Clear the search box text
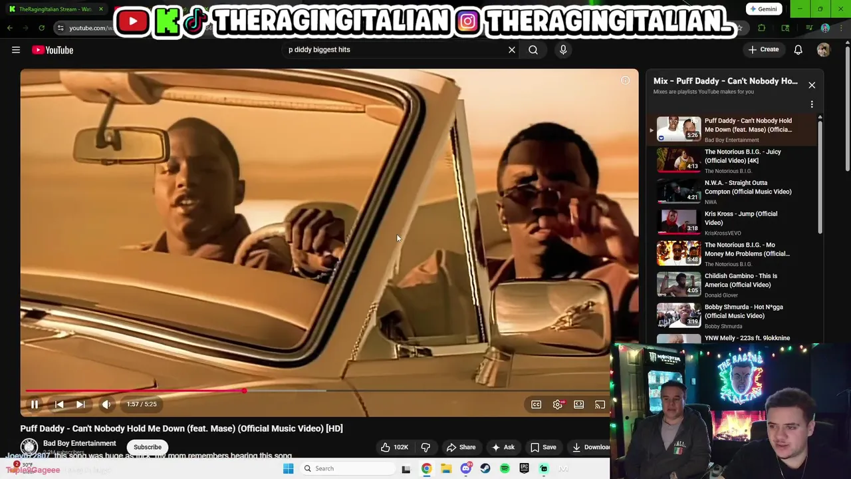The width and height of the screenshot is (851, 479). [x=512, y=50]
